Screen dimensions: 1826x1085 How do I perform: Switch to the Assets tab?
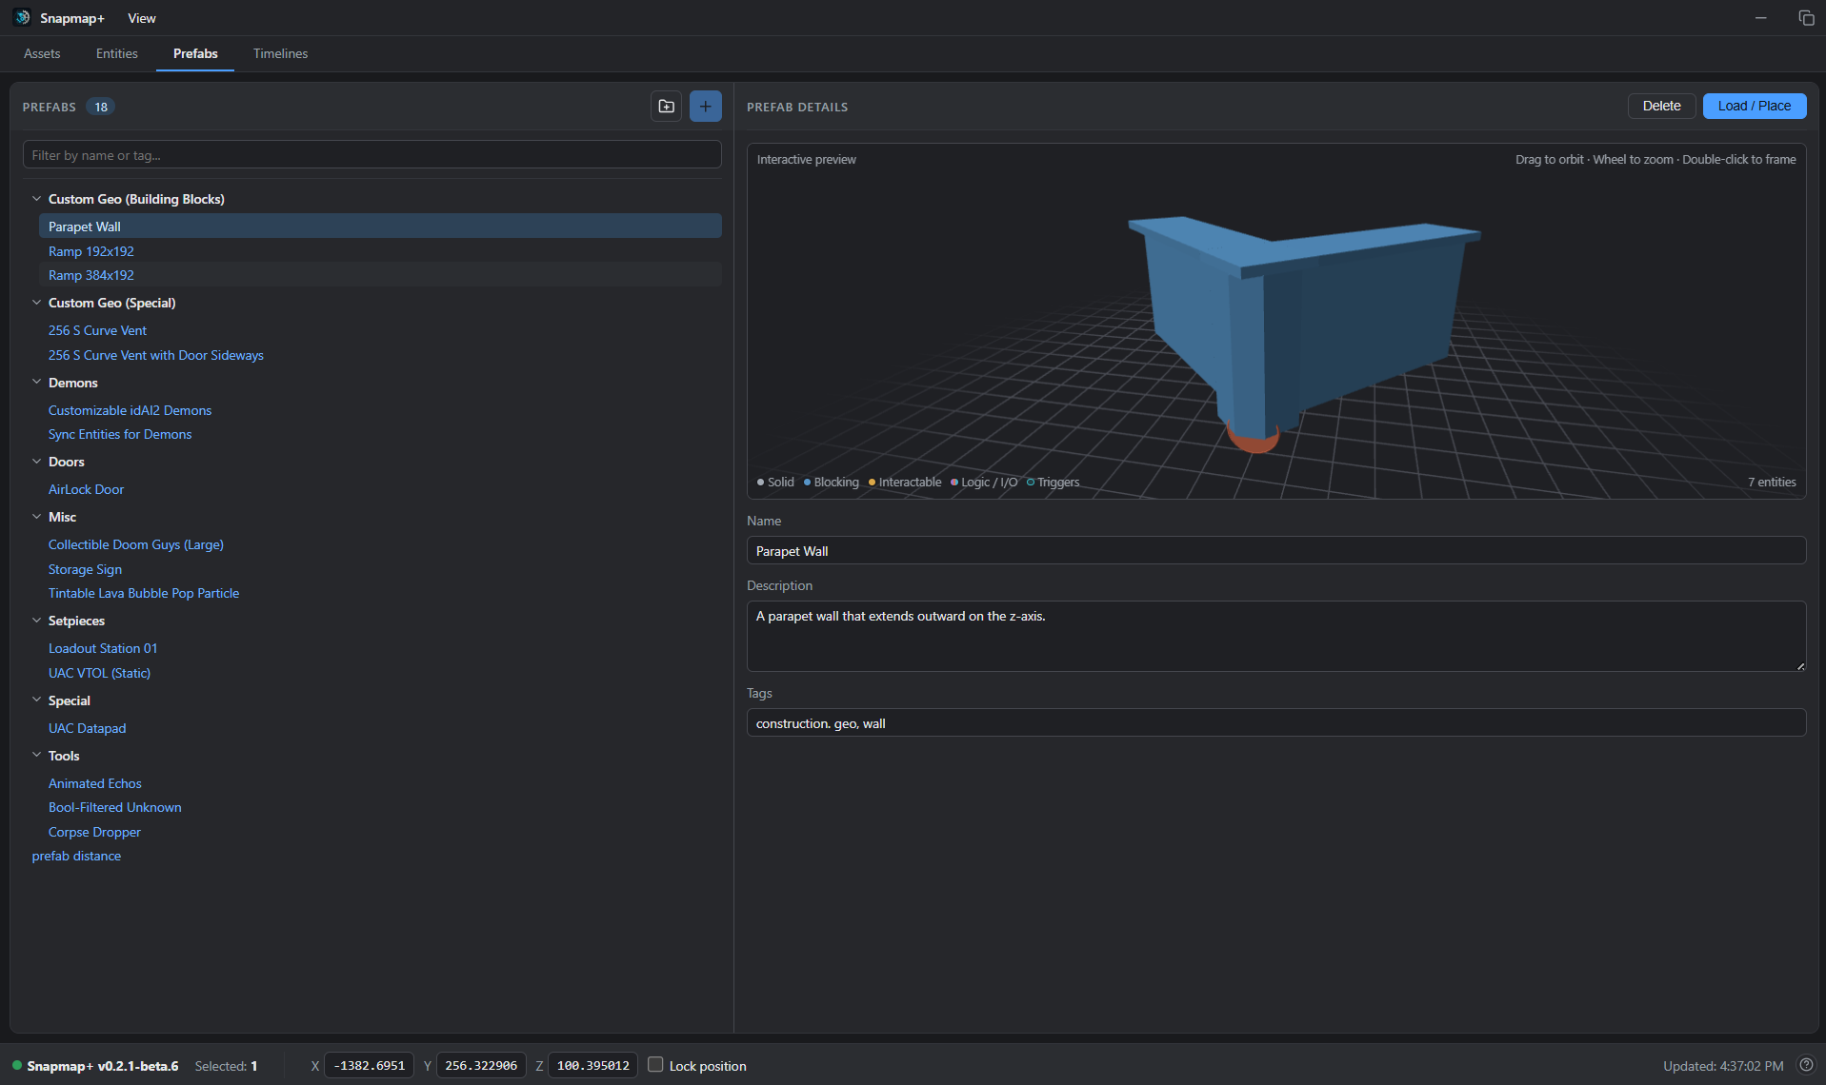(42, 53)
